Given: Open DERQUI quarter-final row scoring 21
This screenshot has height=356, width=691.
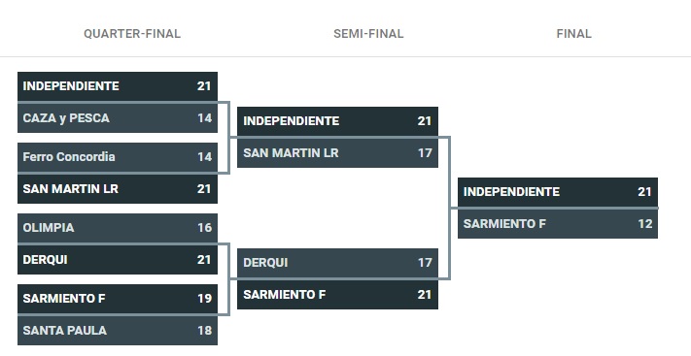Looking at the screenshot, I should (118, 260).
